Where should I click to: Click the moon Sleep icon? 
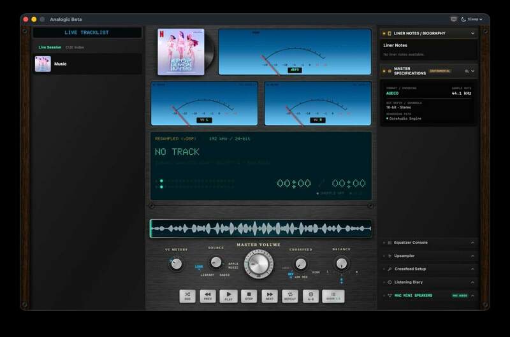point(463,19)
